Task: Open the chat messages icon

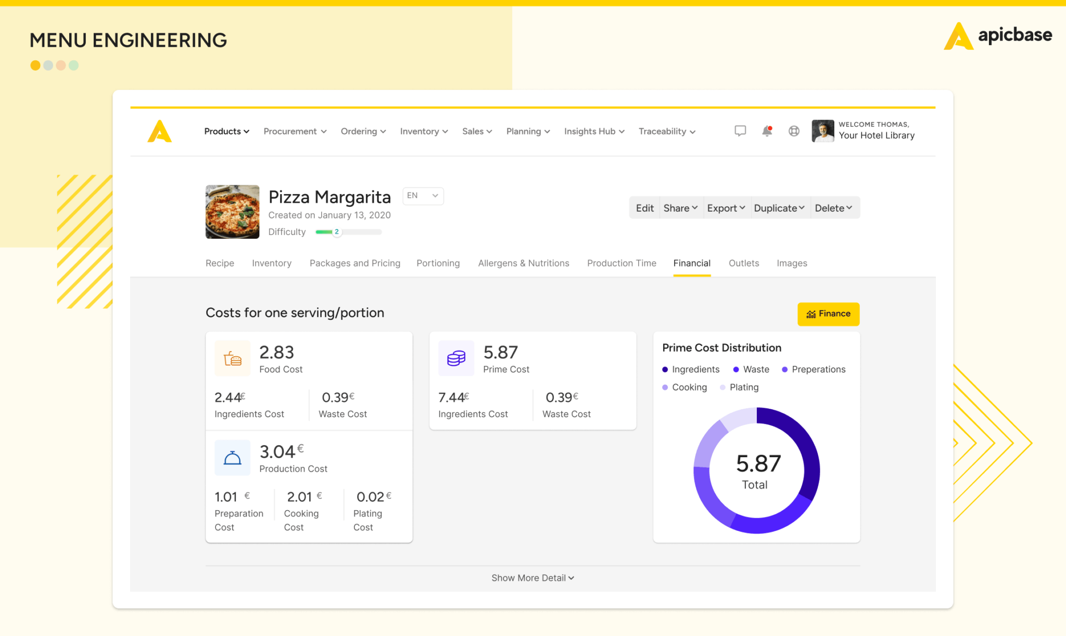Action: [x=740, y=131]
